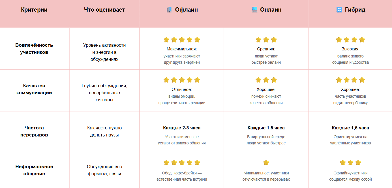Screen dimensions: 392x188
Task: Click the Вовлечённость участников row label
Action: pyautogui.click(x=34, y=49)
